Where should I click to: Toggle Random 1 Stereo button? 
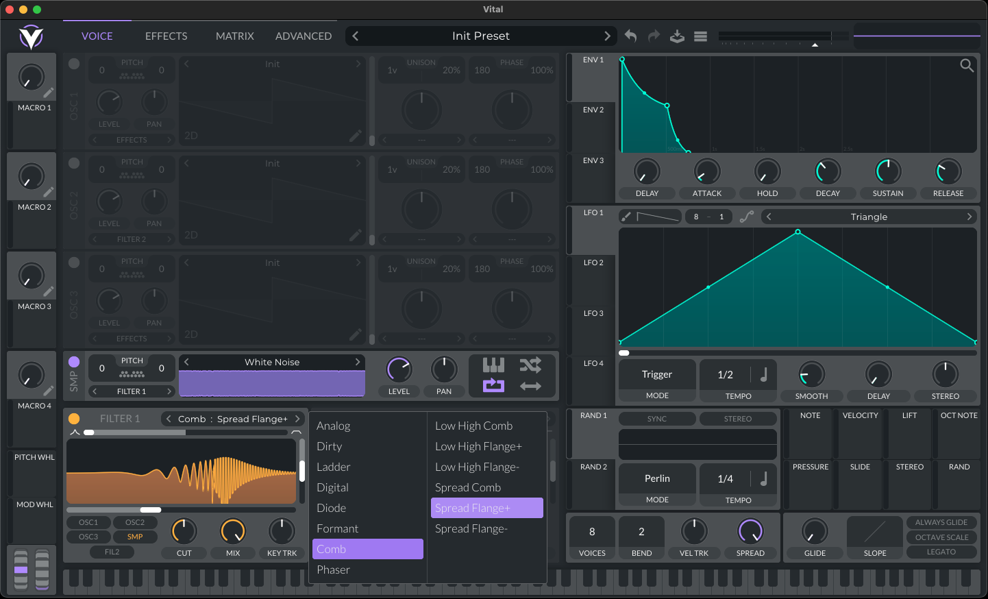coord(738,419)
